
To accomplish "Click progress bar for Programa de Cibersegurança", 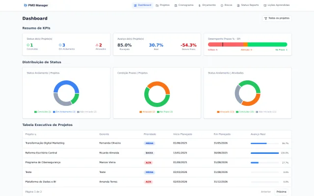I will [264, 163].
